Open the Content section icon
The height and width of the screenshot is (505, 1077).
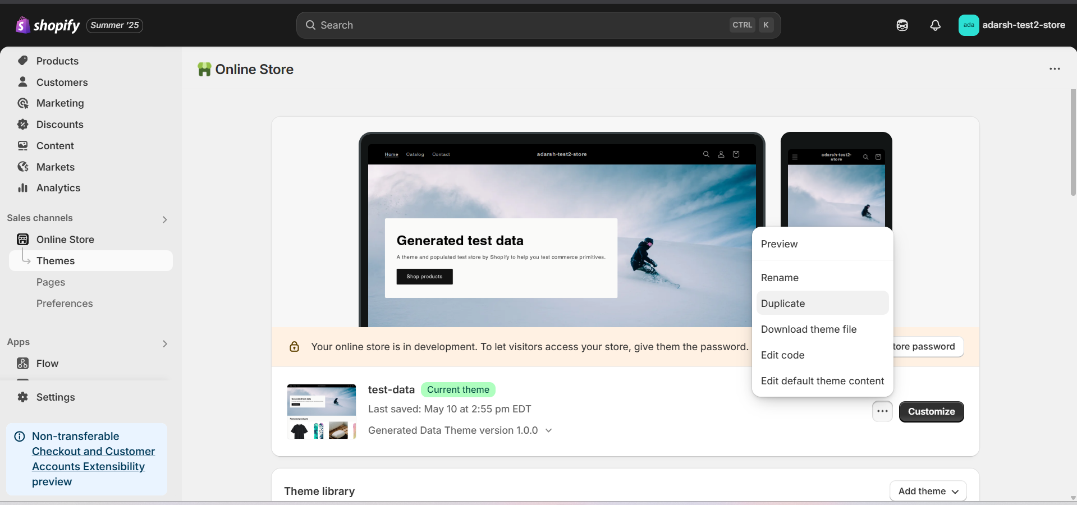[x=22, y=145]
